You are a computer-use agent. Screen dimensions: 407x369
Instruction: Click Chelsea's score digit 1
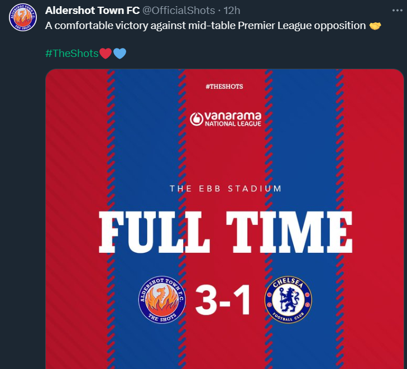(242, 301)
